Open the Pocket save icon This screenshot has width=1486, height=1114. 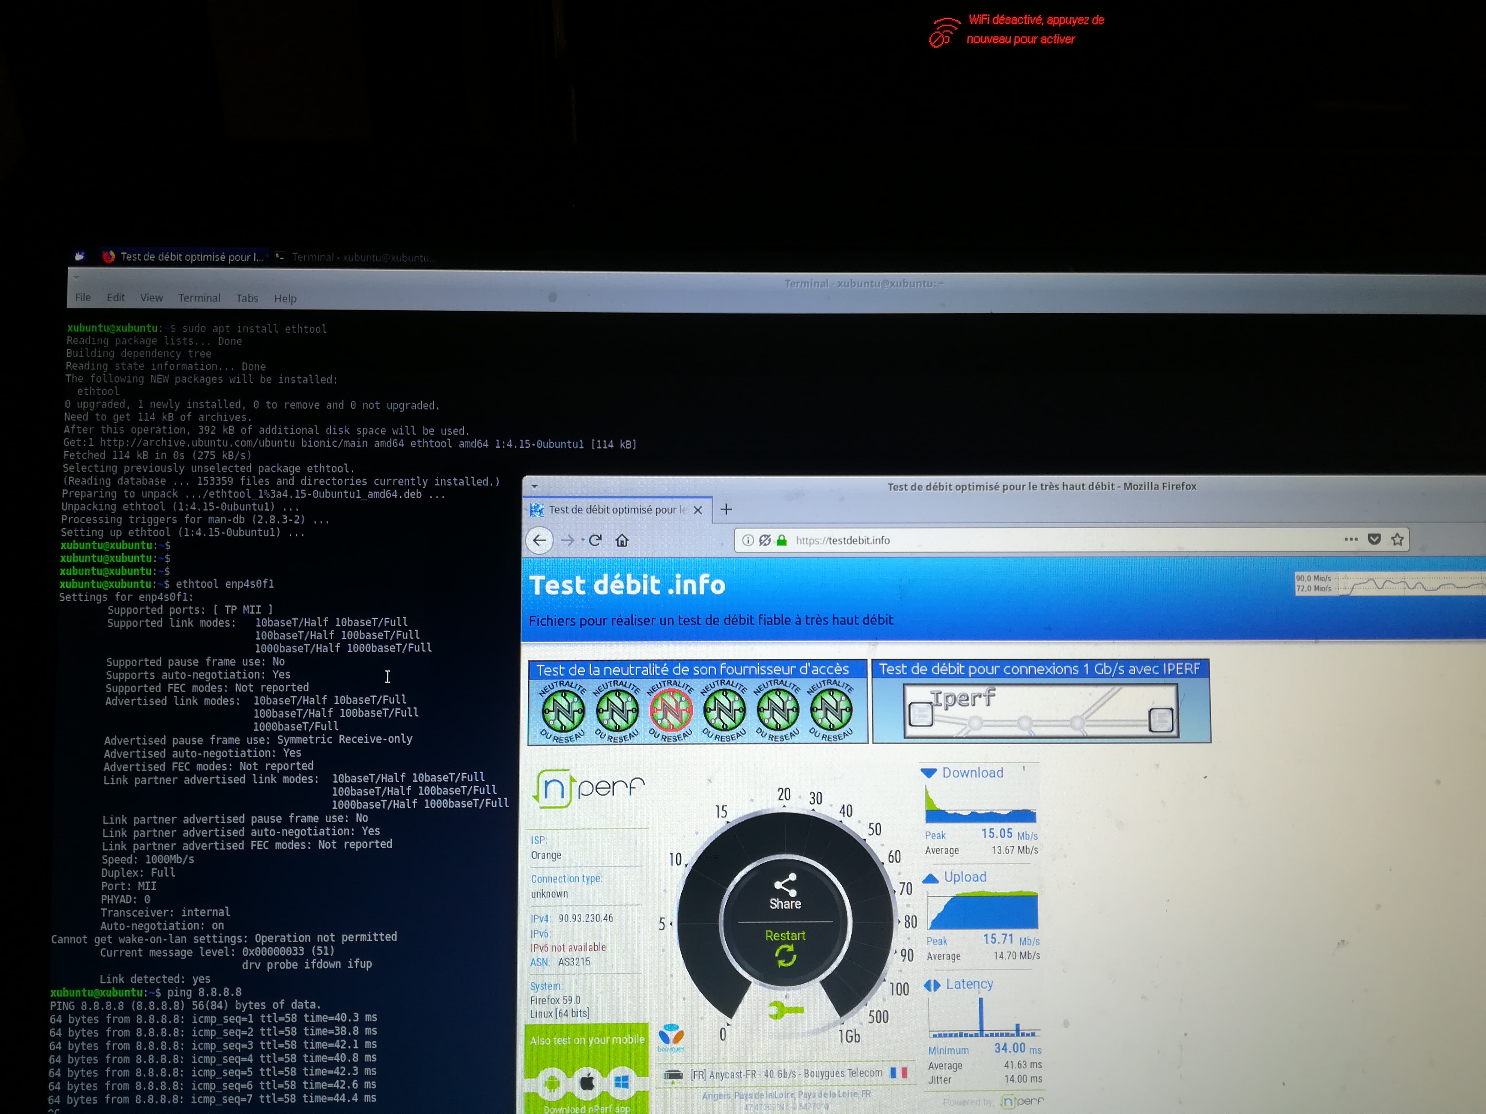1374,540
